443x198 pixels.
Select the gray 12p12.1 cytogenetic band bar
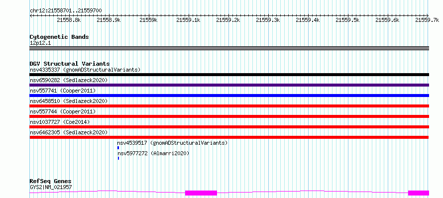[229, 48]
